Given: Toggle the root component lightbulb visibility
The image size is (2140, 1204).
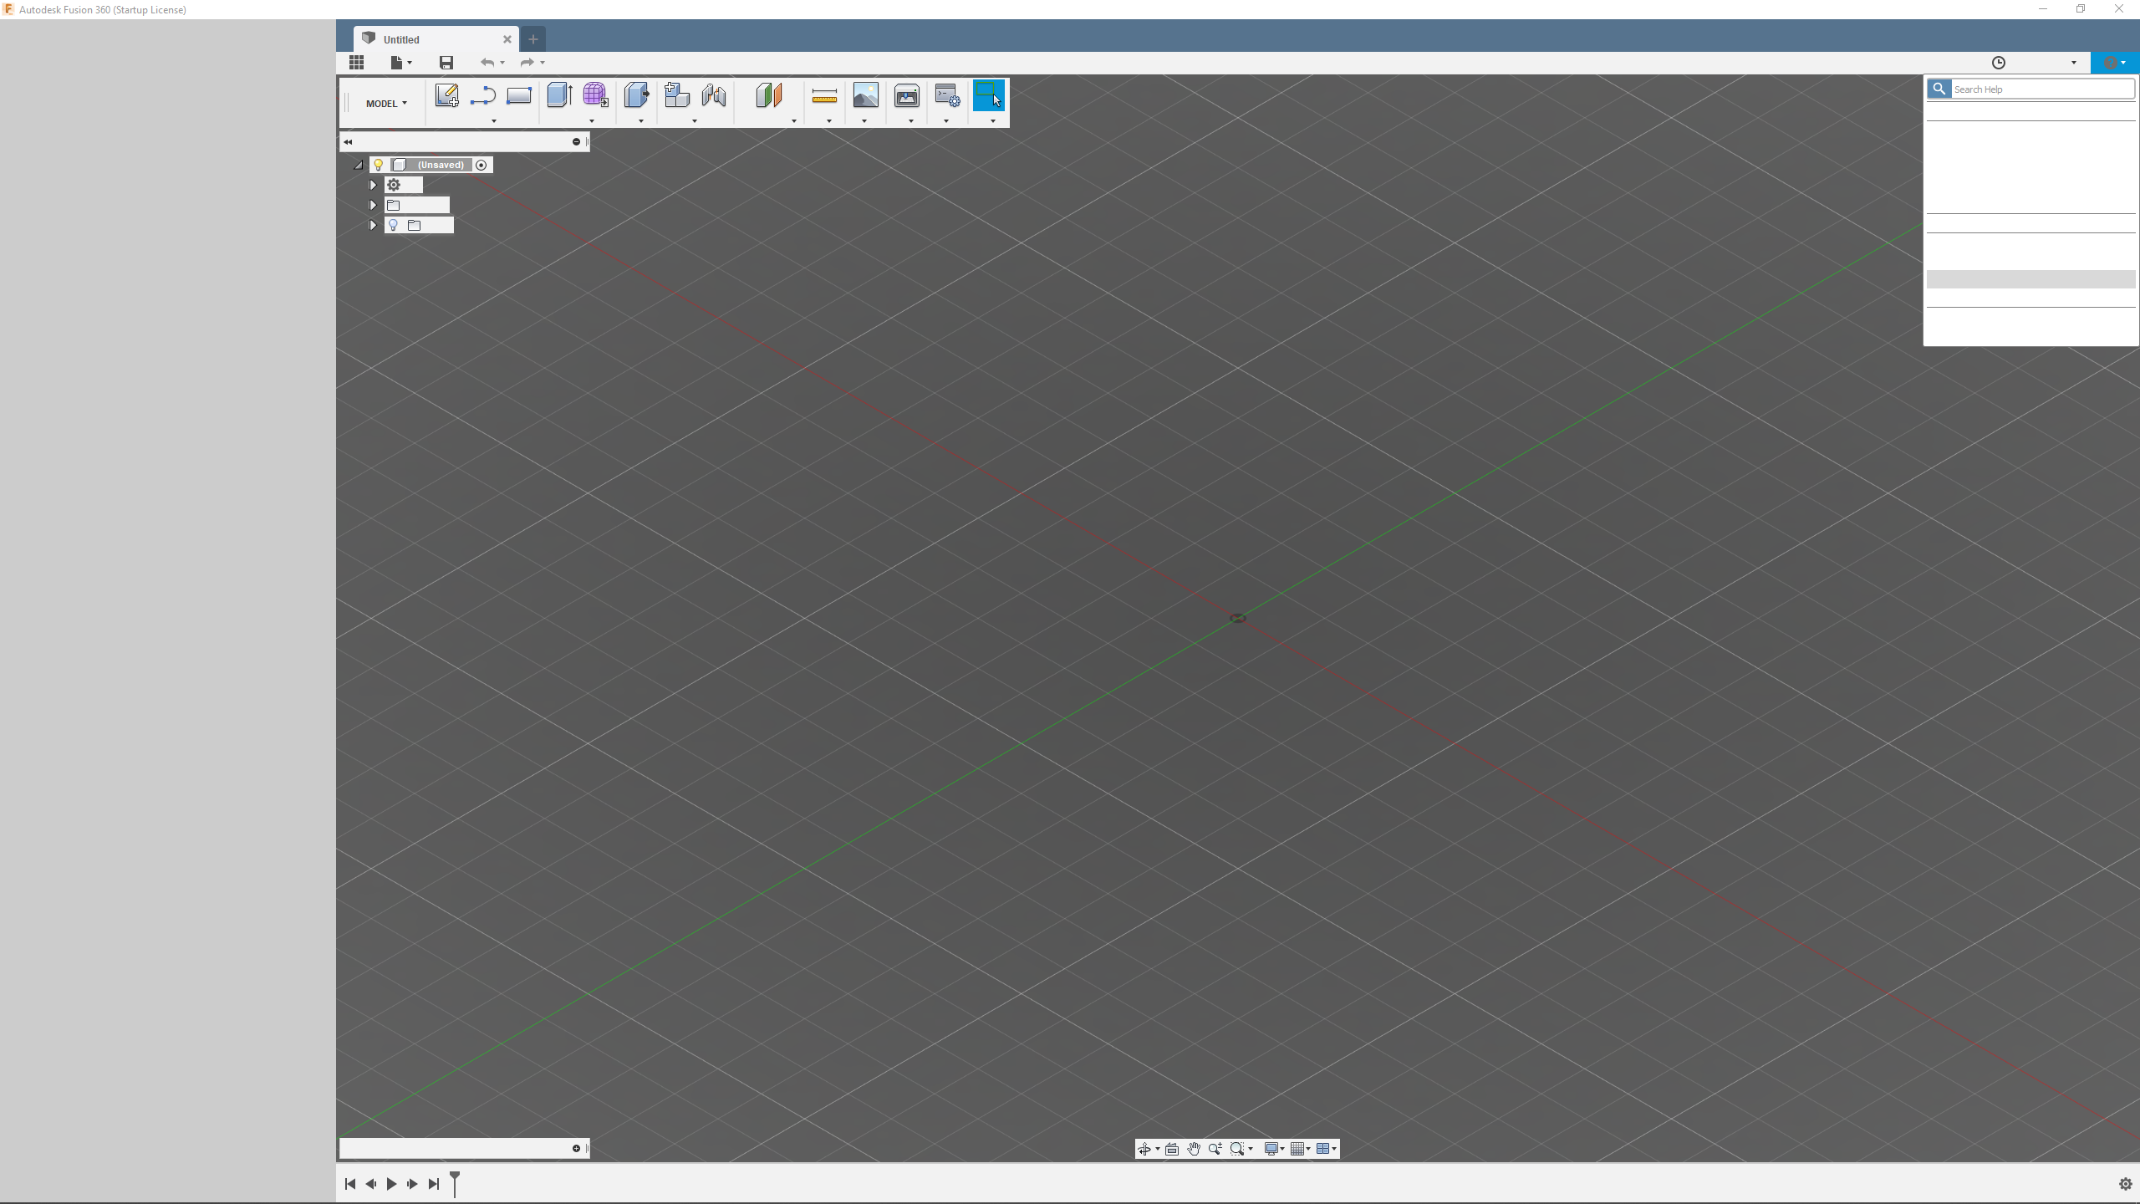Looking at the screenshot, I should pos(378,165).
